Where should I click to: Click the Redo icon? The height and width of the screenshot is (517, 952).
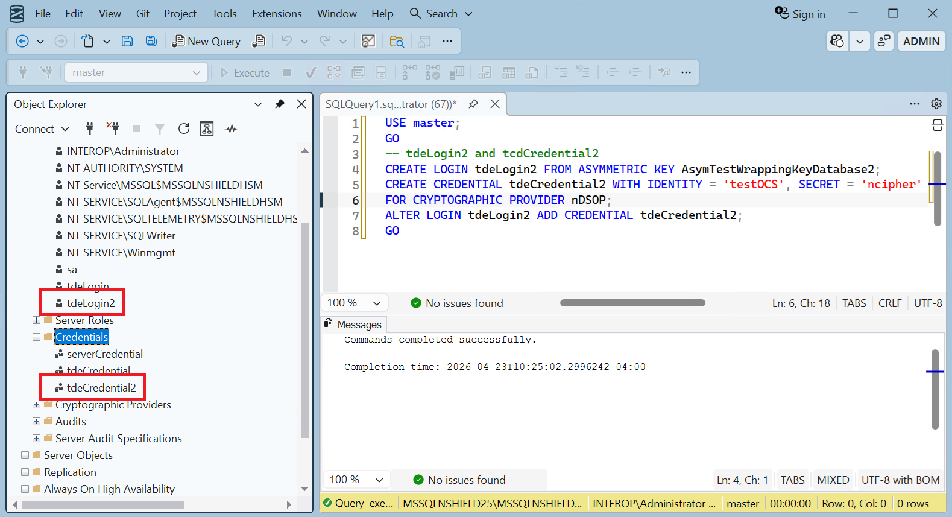coord(325,41)
